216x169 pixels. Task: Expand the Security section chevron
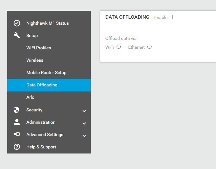[x=84, y=111]
